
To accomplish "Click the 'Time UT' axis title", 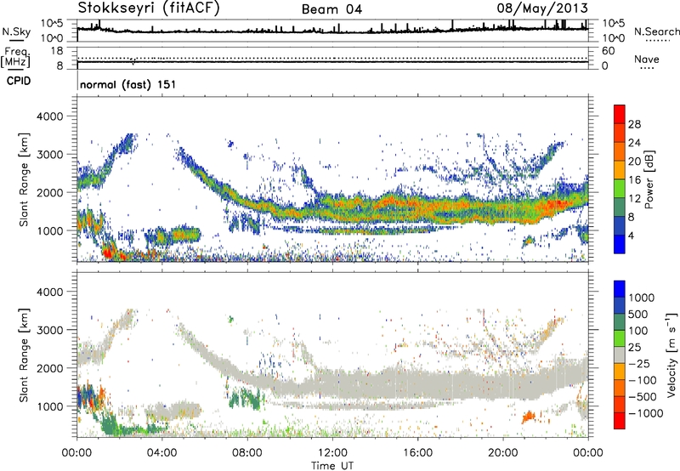I will pyautogui.click(x=332, y=466).
